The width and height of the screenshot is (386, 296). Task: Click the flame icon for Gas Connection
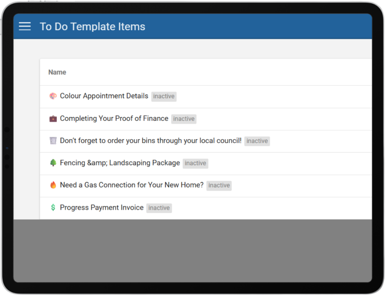pyautogui.click(x=53, y=185)
